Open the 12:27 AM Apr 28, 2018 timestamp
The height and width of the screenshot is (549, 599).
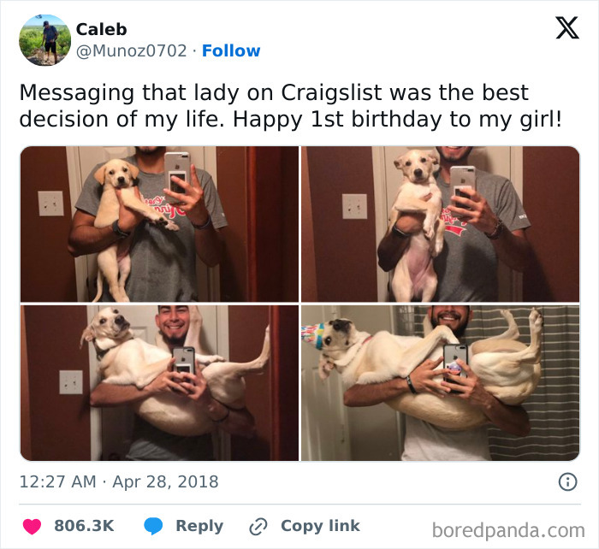(x=119, y=481)
